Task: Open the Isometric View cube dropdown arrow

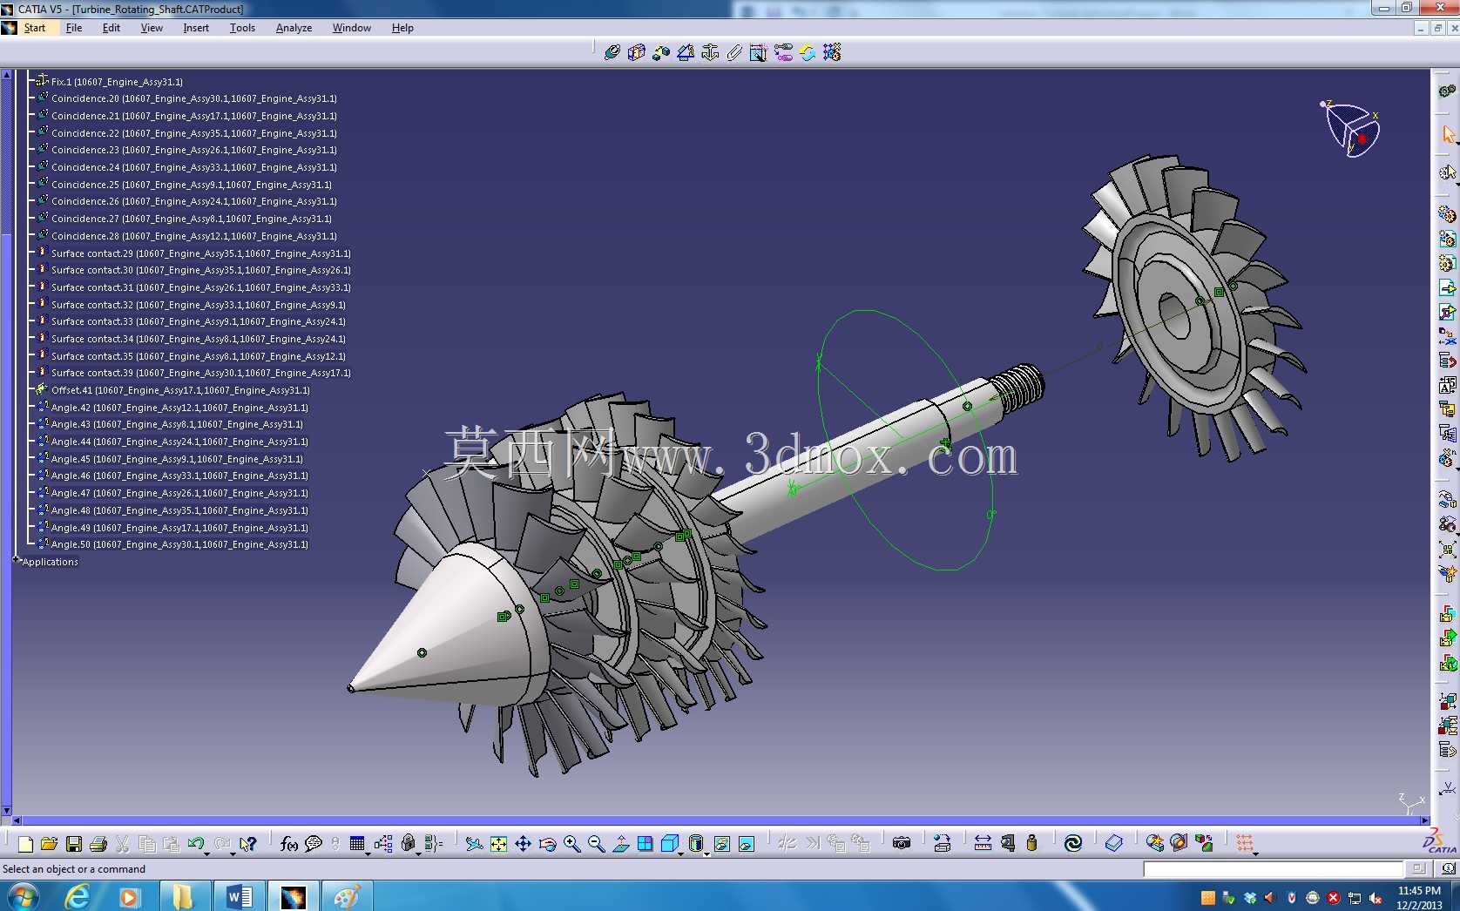Action: coord(681,854)
